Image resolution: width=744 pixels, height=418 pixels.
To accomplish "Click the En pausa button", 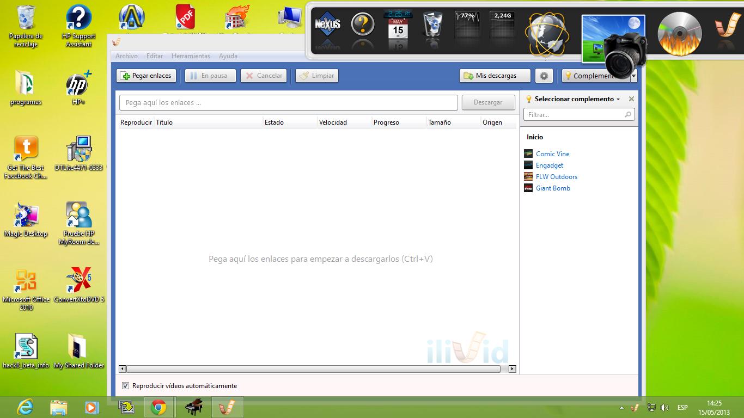I will pyautogui.click(x=210, y=76).
